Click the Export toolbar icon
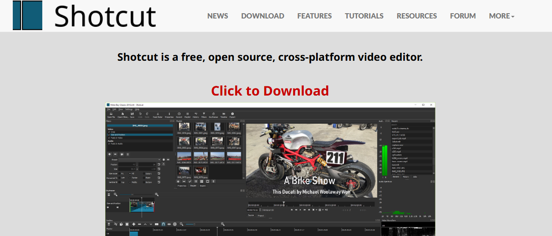The width and height of the screenshot is (552, 236). coord(232,115)
